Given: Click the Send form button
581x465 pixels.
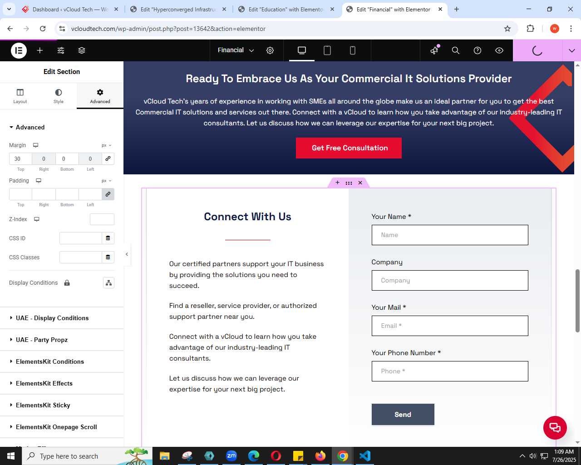Looking at the screenshot, I should point(403,415).
